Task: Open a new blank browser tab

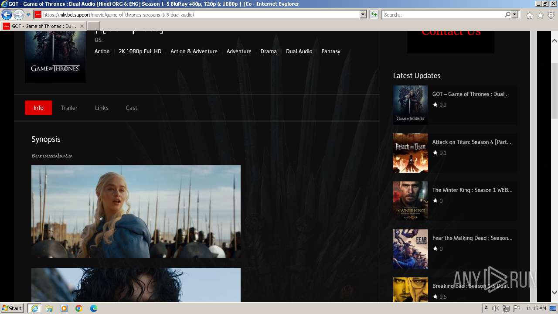Action: pyautogui.click(x=94, y=26)
